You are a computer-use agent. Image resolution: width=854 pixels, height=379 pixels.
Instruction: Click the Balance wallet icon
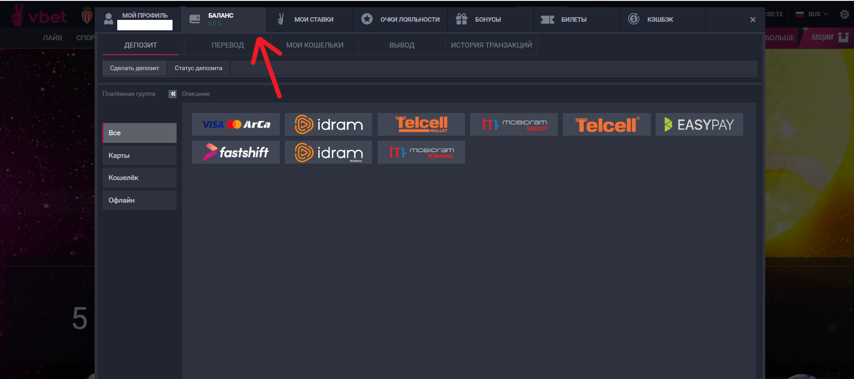point(195,19)
